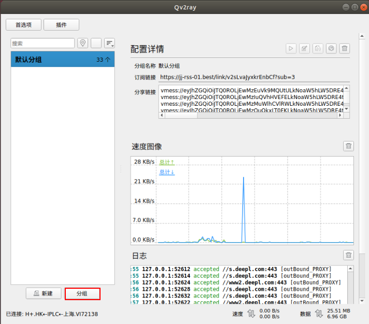
Task: Open the sort options dropdown
Action: coord(109,44)
